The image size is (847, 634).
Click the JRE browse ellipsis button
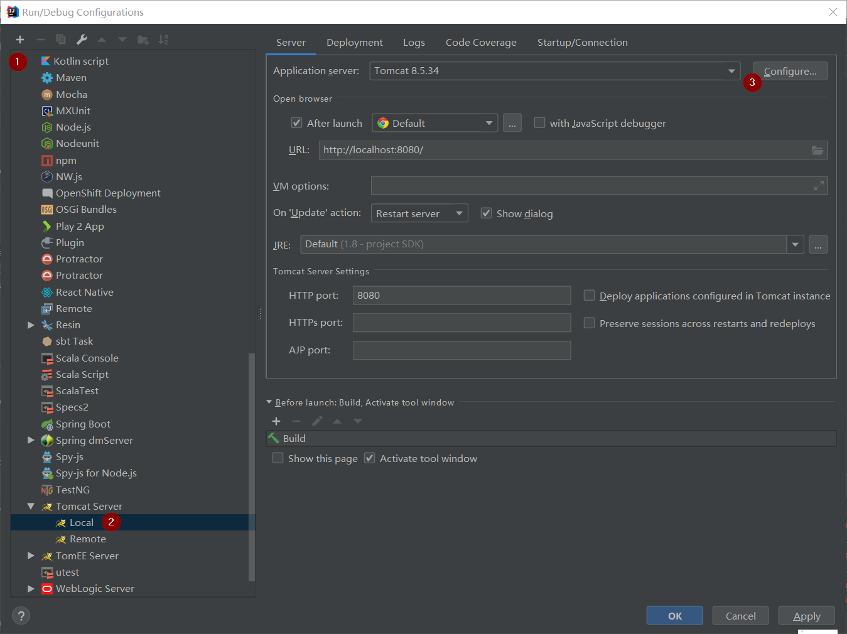click(818, 244)
